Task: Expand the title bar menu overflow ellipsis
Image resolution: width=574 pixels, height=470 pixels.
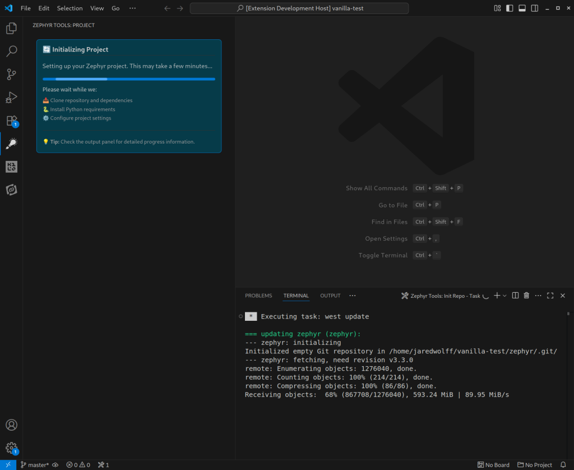Action: [132, 8]
